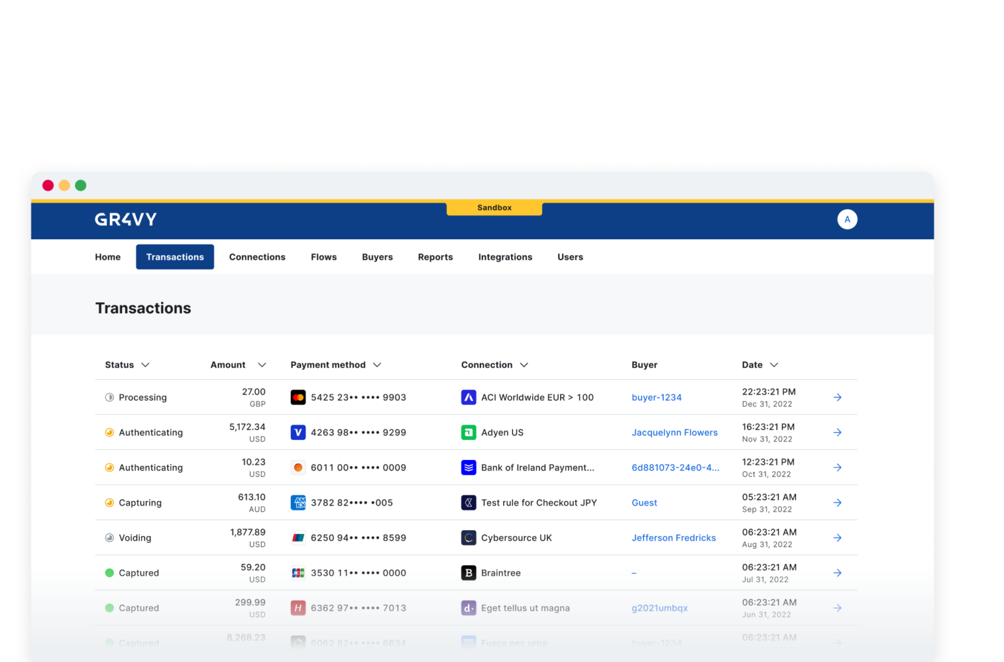The width and height of the screenshot is (1004, 662).
Task: Open the Amount sort dropdown
Action: 261,365
